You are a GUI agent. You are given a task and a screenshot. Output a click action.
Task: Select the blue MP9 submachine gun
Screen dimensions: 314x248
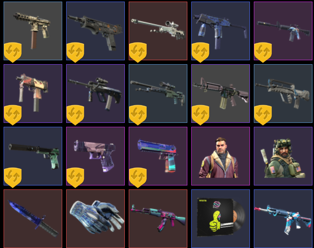[x=221, y=31]
